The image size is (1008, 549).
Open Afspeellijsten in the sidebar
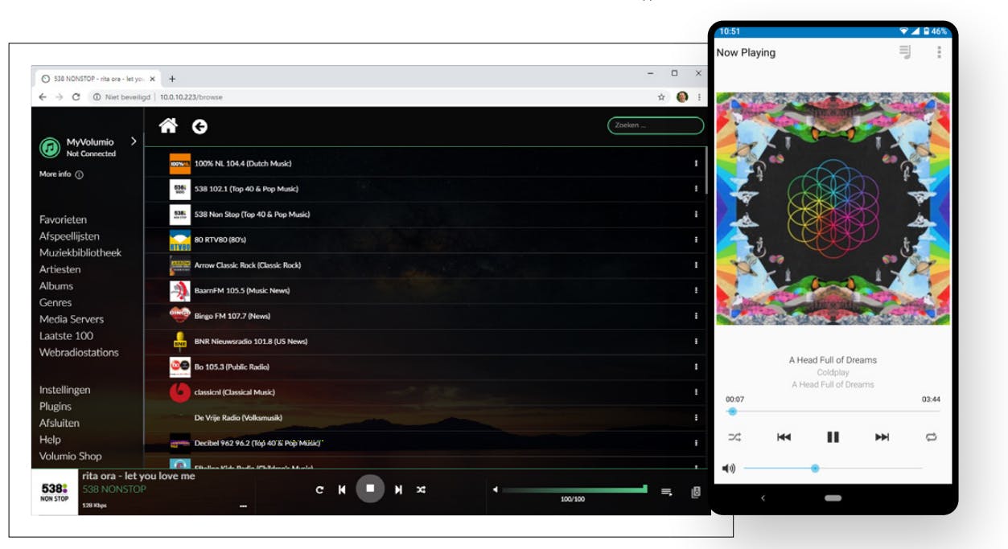tap(69, 236)
